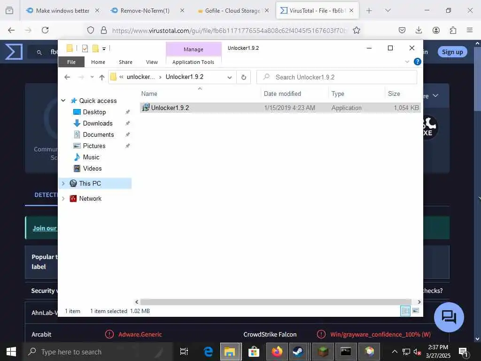Image resolution: width=481 pixels, height=361 pixels.
Task: Open Task View on taskbar
Action: (184, 352)
